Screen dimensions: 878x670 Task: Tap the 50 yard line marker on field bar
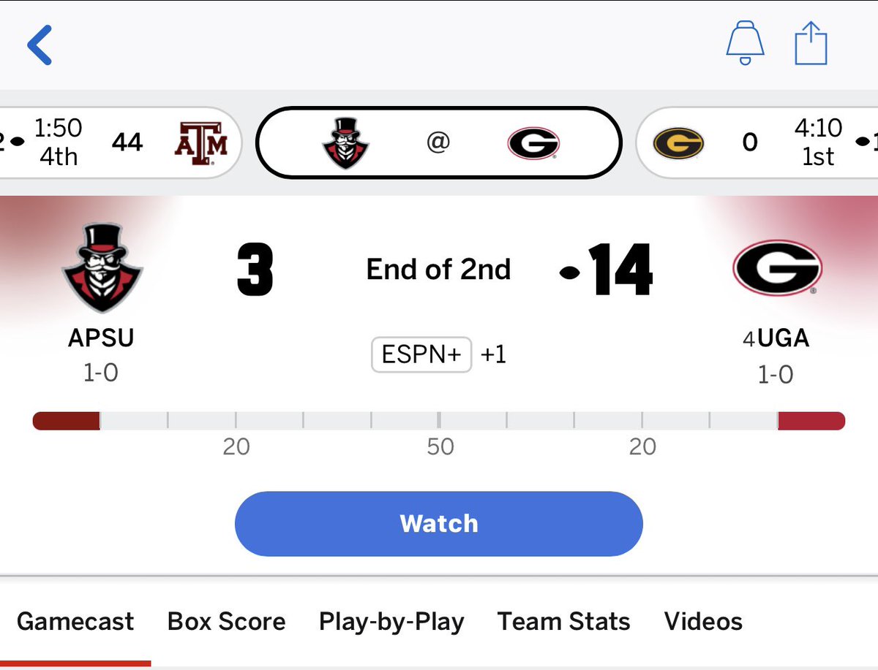(440, 446)
